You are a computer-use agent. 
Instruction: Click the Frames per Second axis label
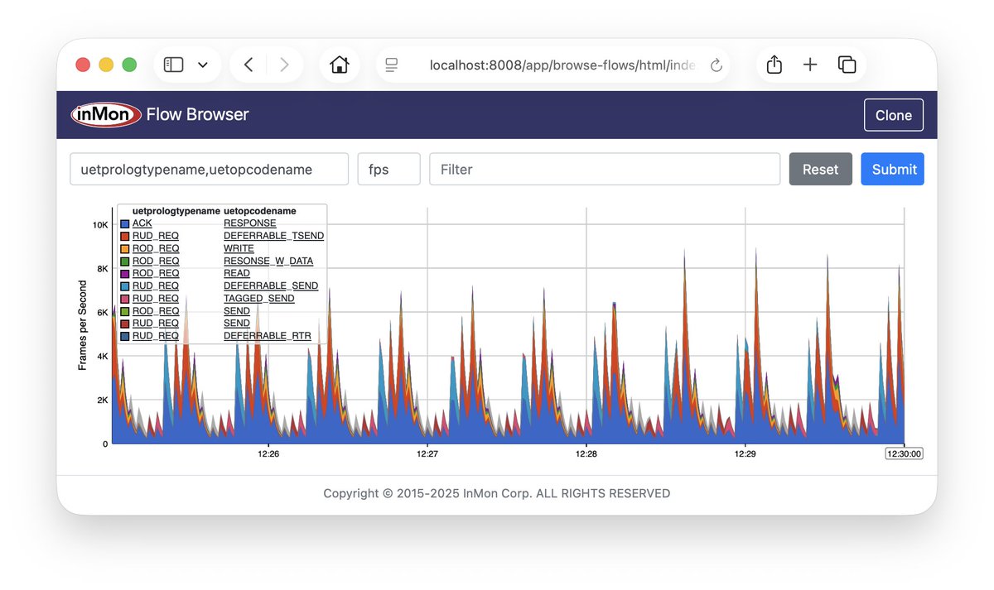(x=82, y=325)
